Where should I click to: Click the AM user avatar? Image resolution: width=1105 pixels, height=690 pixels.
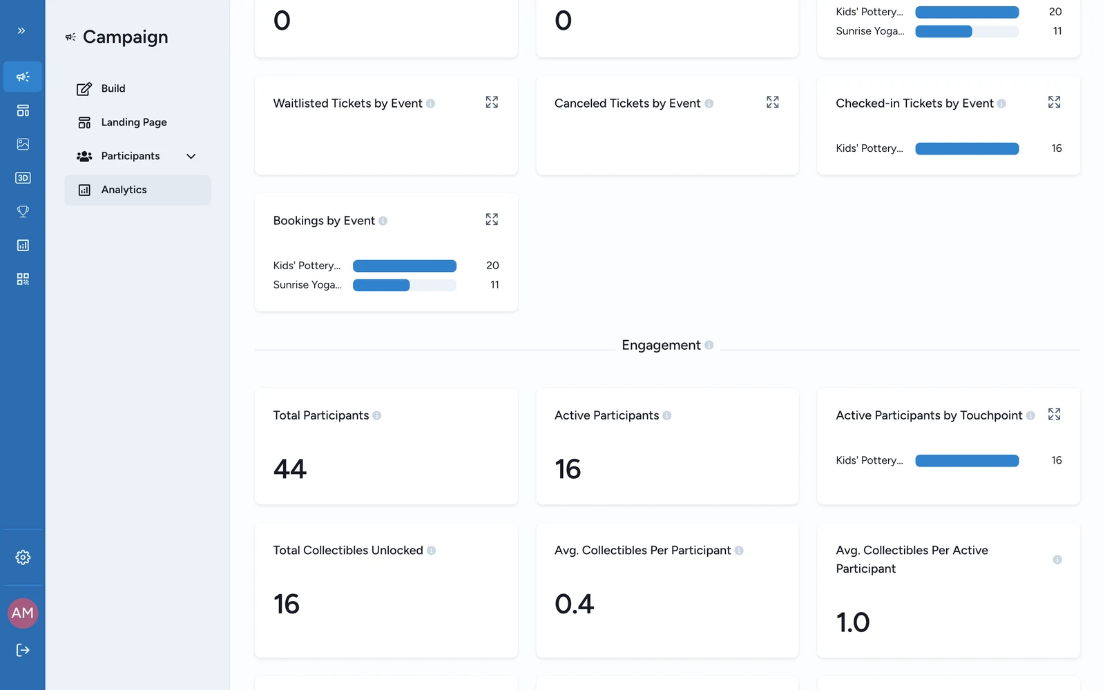tap(23, 613)
